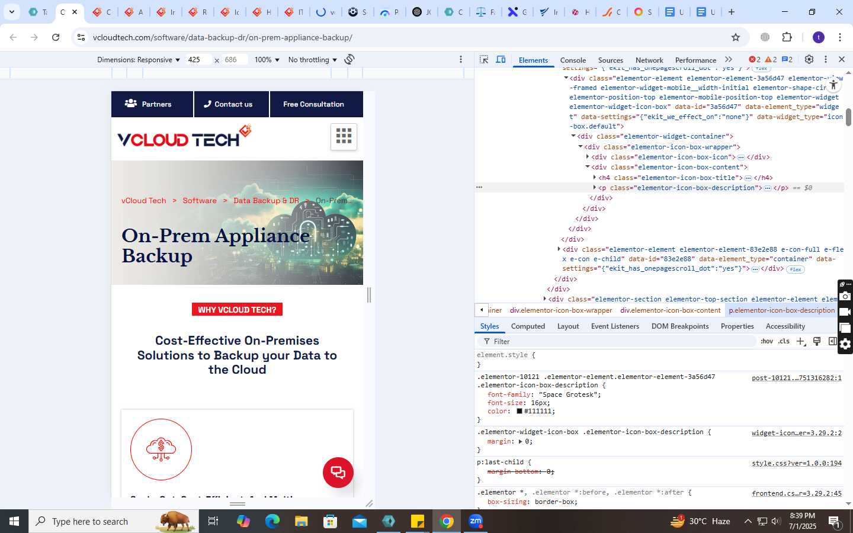Open the Partners button on the webpage

(152, 104)
